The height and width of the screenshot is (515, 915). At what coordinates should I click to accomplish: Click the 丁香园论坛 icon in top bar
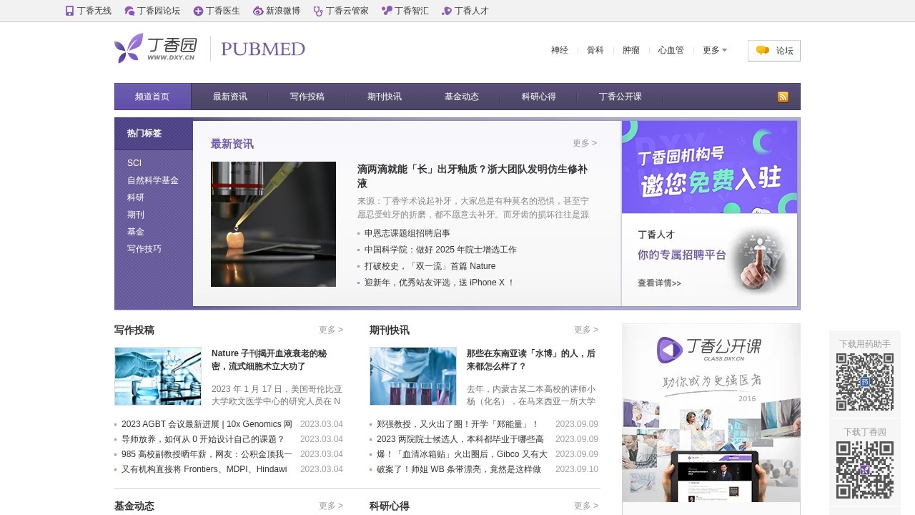tap(129, 11)
